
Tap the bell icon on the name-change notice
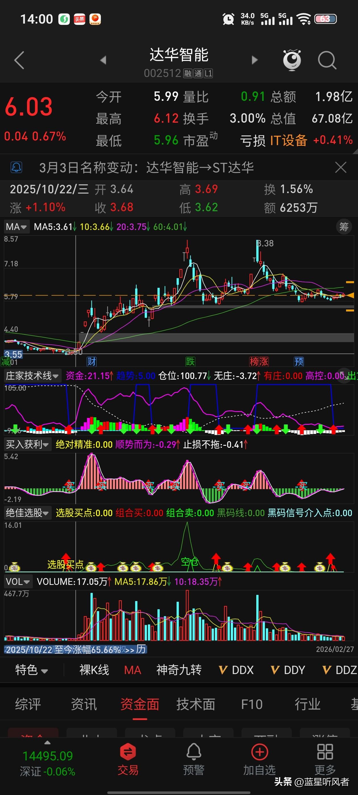tap(16, 168)
